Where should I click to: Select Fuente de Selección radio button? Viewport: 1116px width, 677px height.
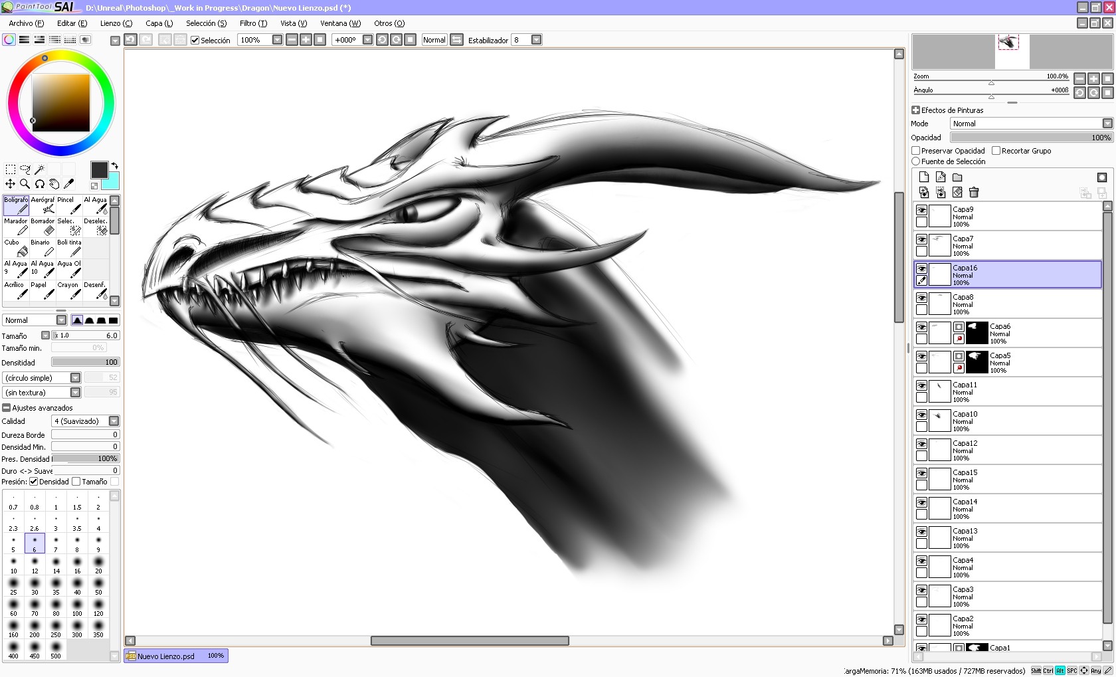916,161
